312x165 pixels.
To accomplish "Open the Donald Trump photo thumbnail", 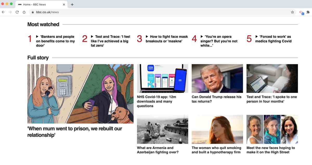I will coord(217,78).
